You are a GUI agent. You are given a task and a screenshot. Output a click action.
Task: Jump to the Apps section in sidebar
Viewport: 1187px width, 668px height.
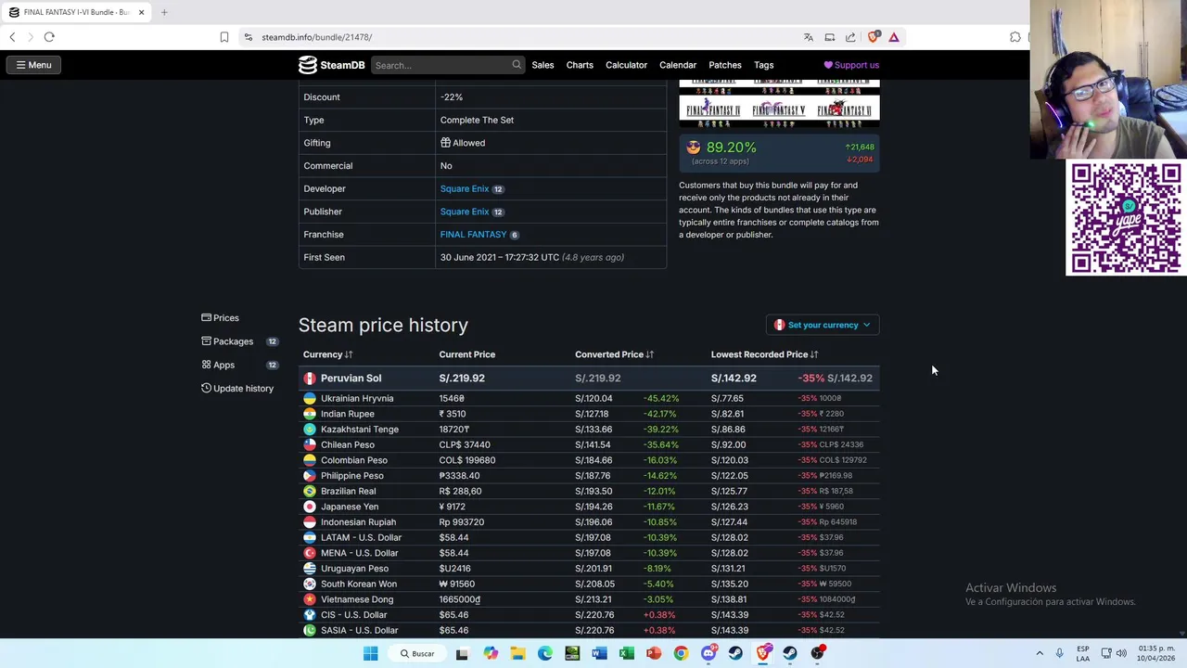click(218, 365)
